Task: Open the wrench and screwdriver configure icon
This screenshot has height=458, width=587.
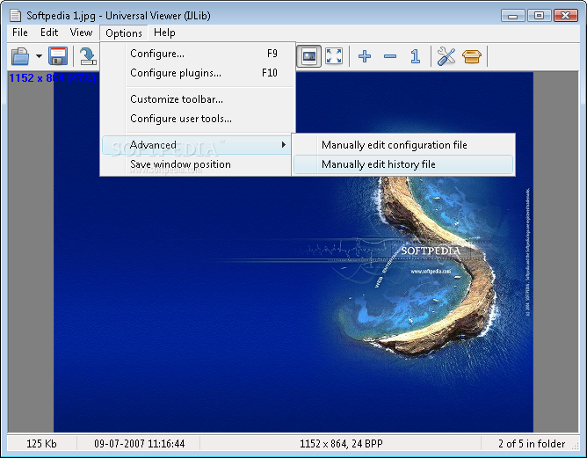Action: (446, 56)
